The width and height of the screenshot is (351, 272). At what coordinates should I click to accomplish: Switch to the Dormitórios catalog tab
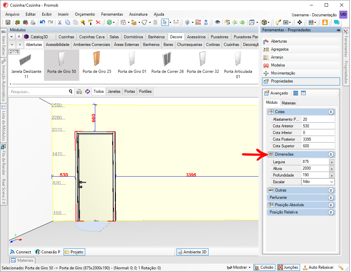pyautogui.click(x=134, y=37)
